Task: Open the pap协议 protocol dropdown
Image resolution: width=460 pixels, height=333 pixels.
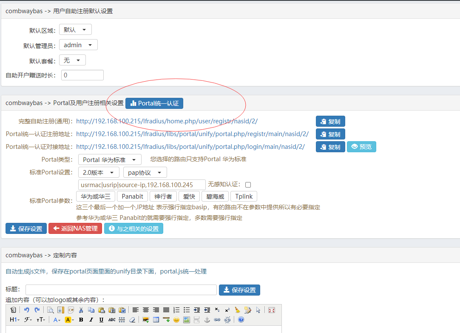Action: [145, 173]
